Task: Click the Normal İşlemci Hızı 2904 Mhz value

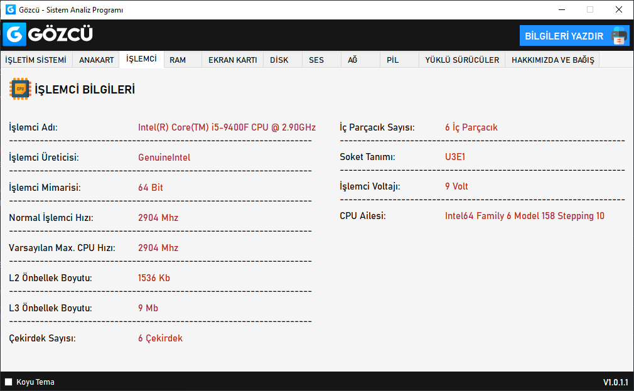Action: coord(158,218)
